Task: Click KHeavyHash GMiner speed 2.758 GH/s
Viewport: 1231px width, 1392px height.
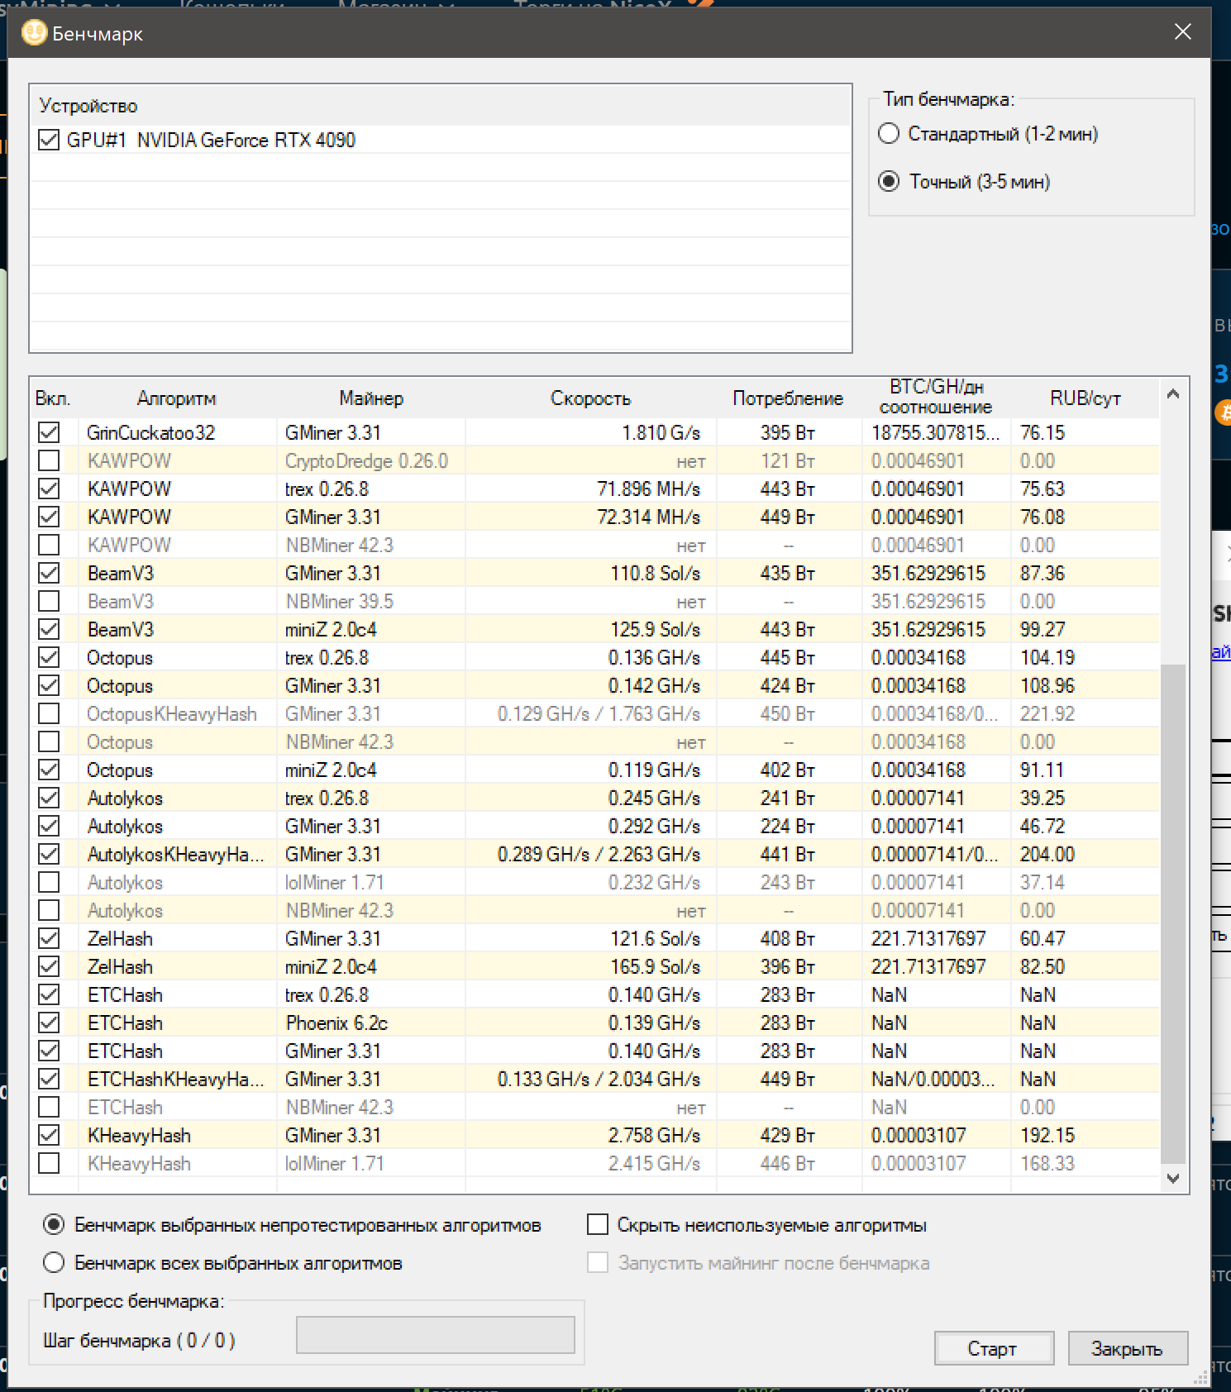Action: (x=654, y=1135)
